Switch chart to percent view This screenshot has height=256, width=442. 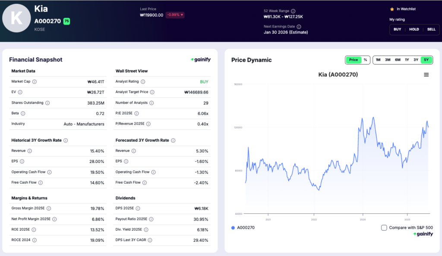pos(365,60)
